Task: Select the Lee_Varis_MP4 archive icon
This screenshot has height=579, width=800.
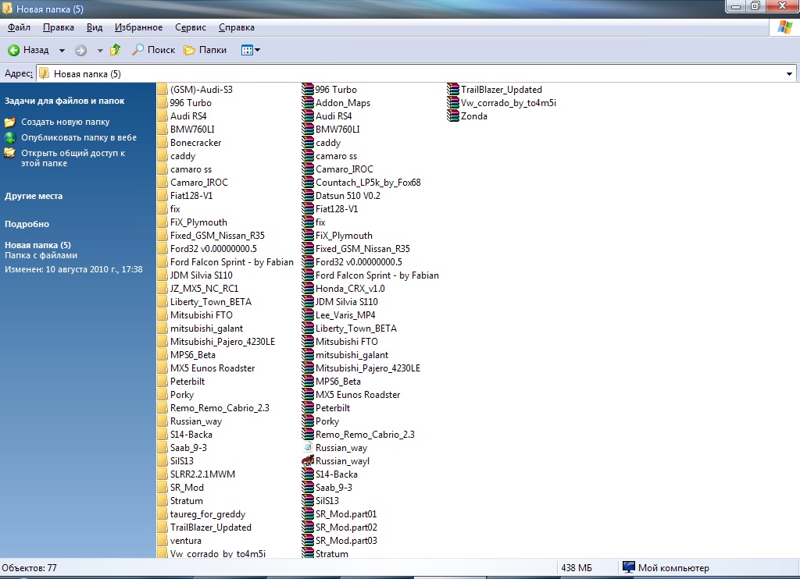Action: pyautogui.click(x=308, y=315)
